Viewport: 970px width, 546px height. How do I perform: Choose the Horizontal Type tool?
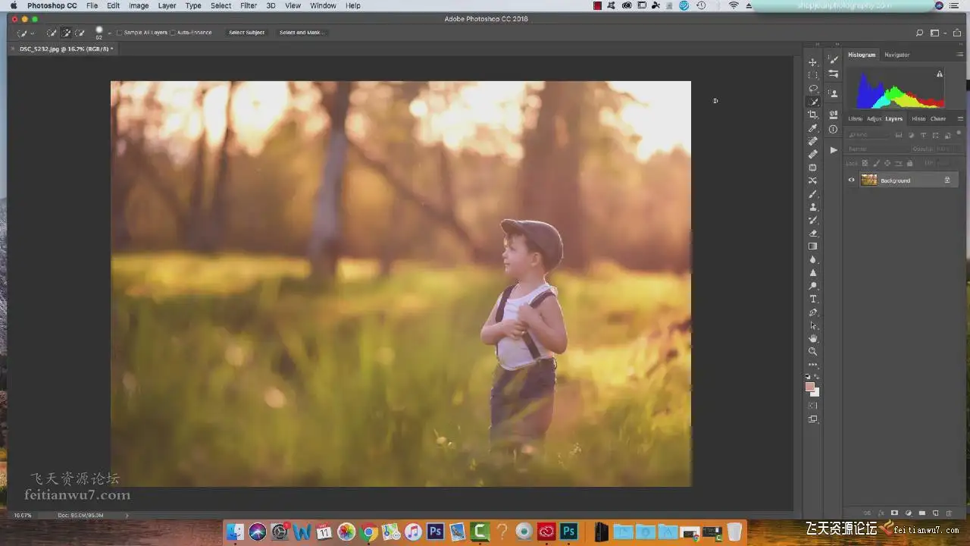click(813, 299)
